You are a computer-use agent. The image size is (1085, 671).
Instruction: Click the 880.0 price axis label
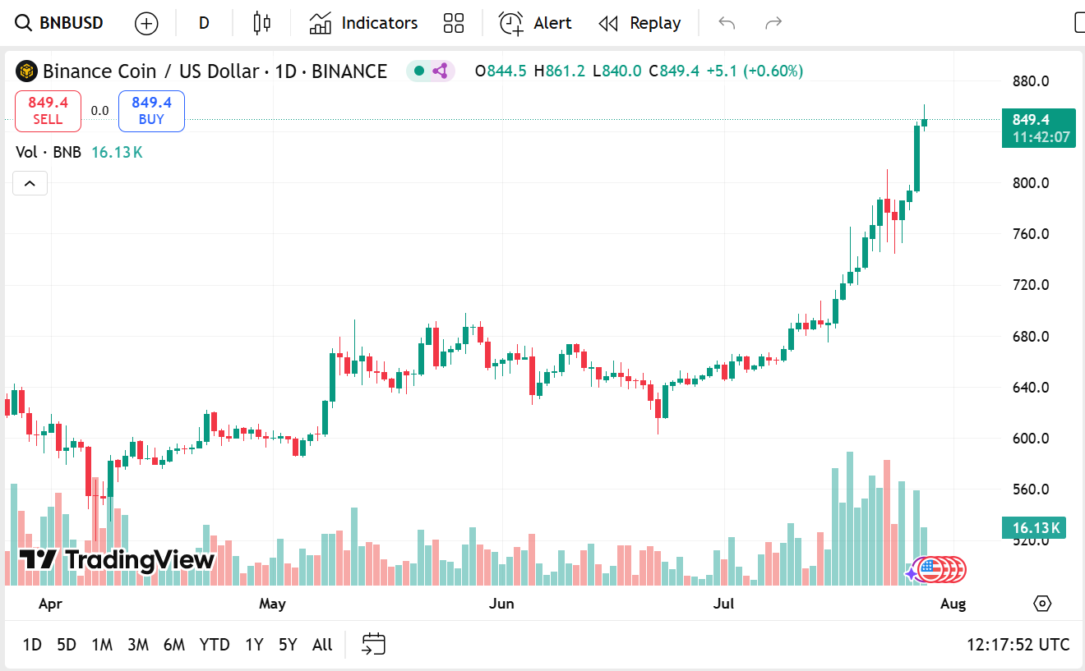[x=1032, y=81]
